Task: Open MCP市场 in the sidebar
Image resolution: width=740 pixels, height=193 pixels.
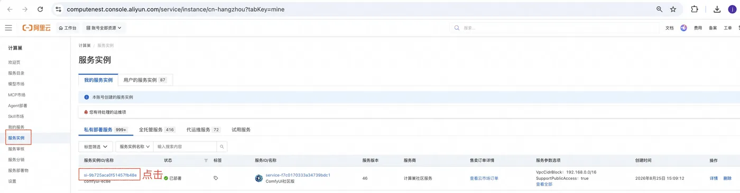Action: coord(17,95)
